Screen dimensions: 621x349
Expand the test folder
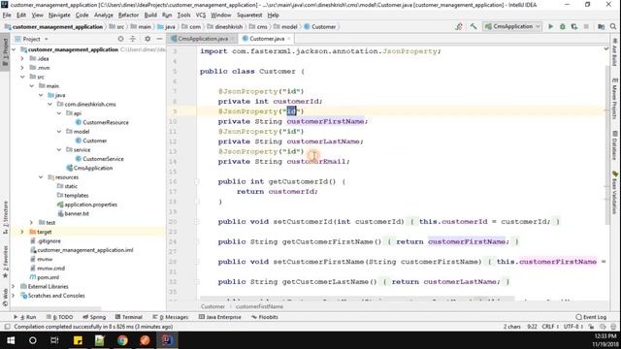tap(31, 223)
